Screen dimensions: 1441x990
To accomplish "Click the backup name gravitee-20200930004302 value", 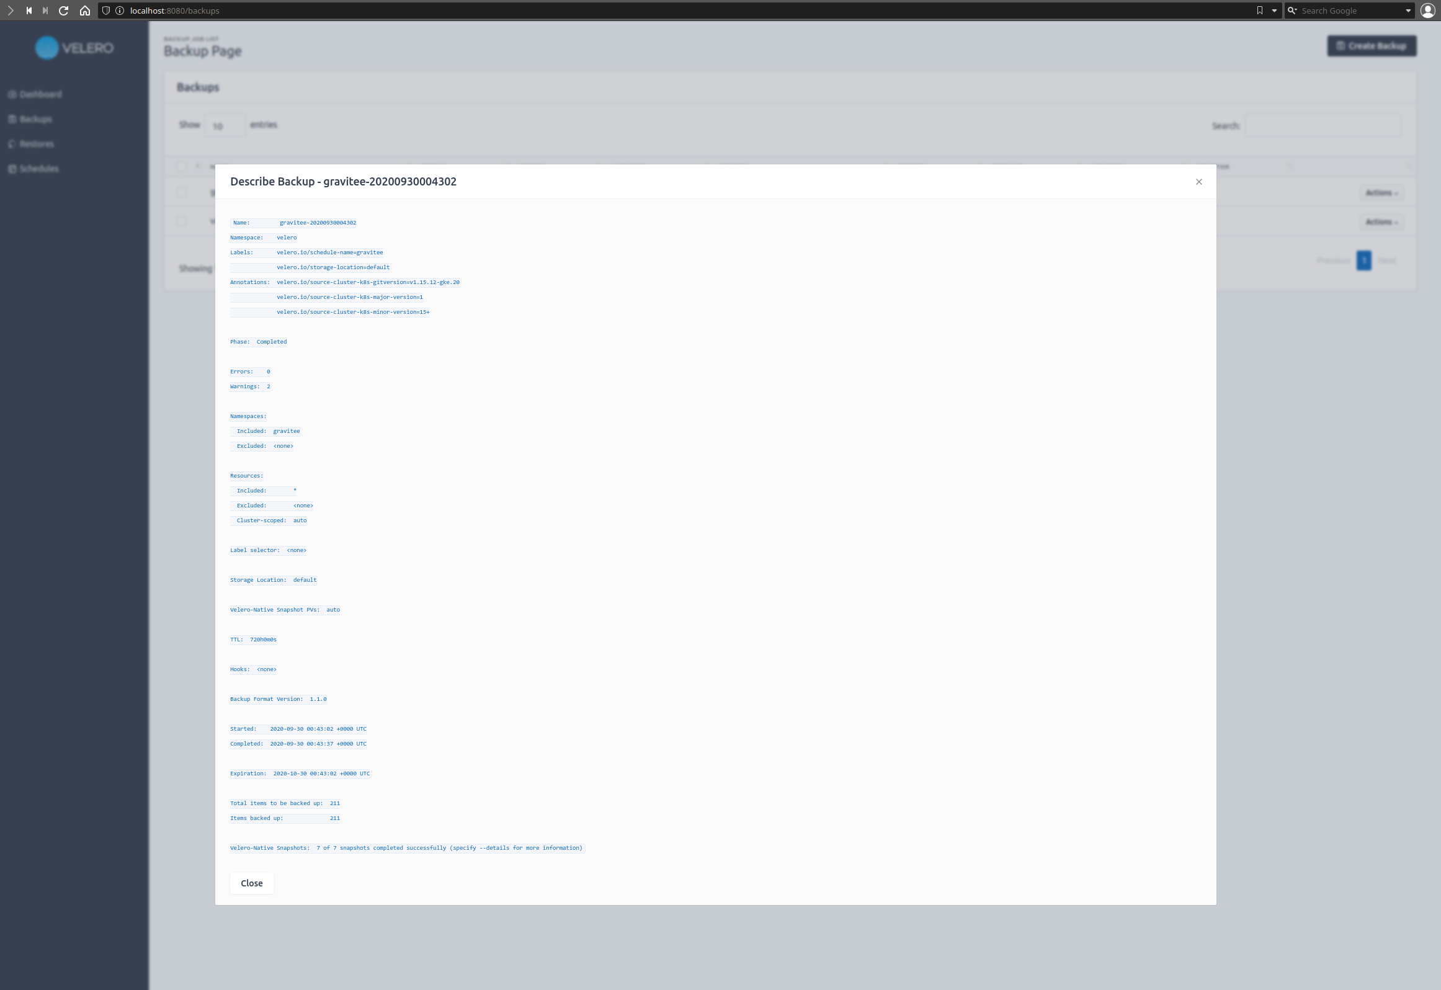I will (318, 223).
